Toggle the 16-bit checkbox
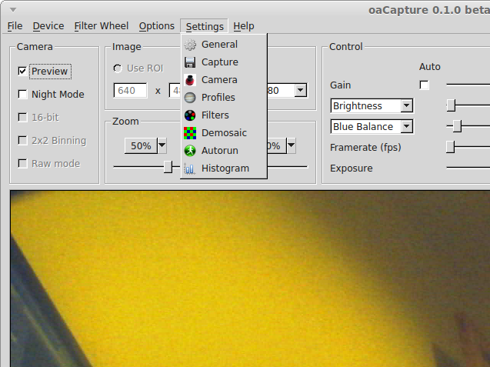The width and height of the screenshot is (490, 367). pyautogui.click(x=22, y=117)
